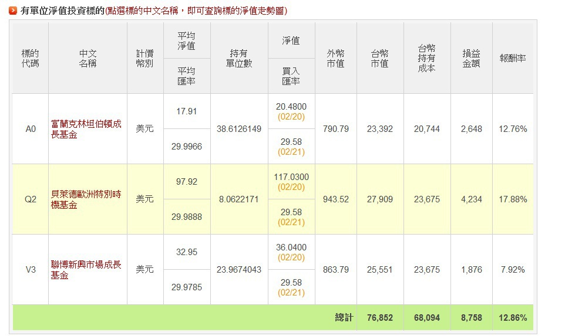565x336 pixels.
Task: Select return rate 17.88%
Action: click(513, 199)
